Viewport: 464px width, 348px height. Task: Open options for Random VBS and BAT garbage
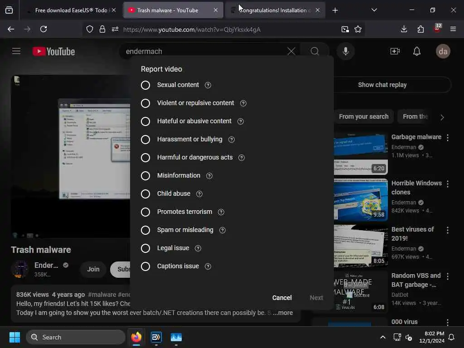pos(447,276)
